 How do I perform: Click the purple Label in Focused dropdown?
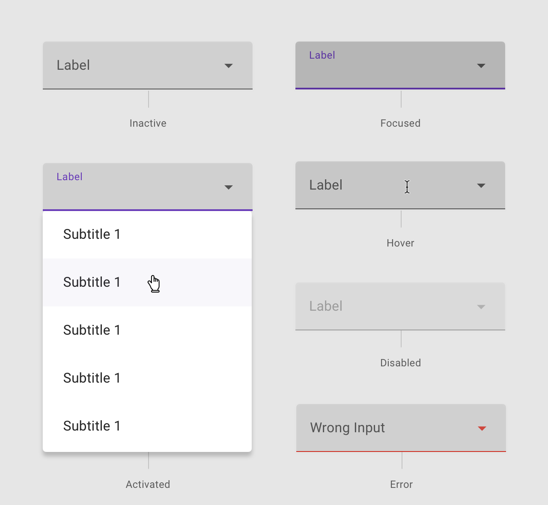[322, 55]
